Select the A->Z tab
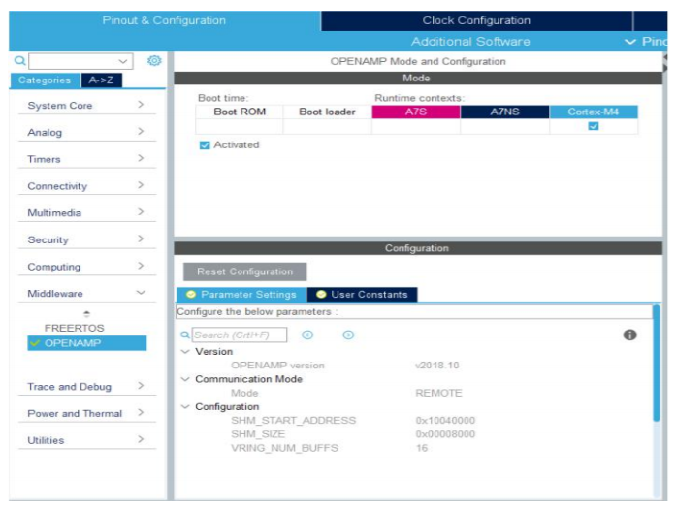The width and height of the screenshot is (676, 510). 101,80
